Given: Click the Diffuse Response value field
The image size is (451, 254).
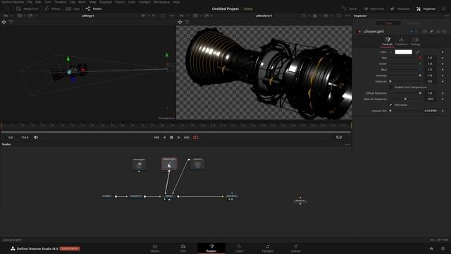Looking at the screenshot, I should [x=431, y=93].
